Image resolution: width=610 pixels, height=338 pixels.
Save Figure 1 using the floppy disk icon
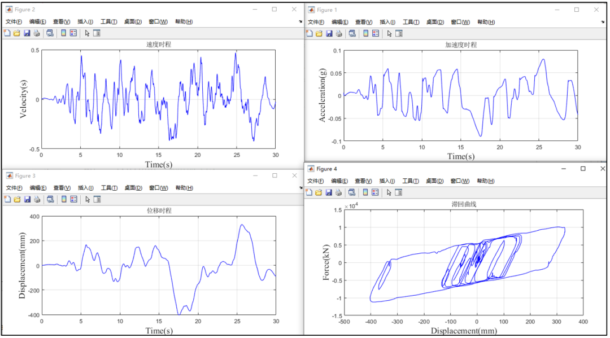point(329,33)
